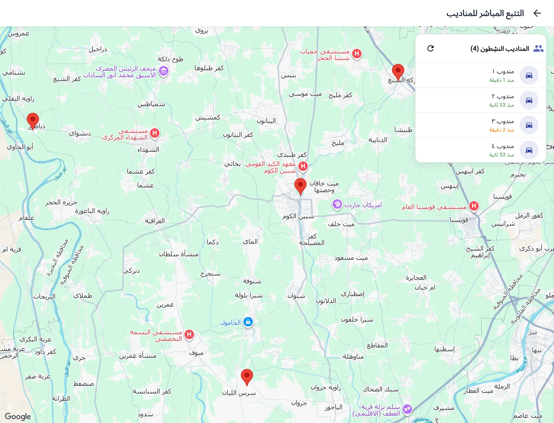Open the الحامول shopping pin
Image resolution: width=554 pixels, height=423 pixels.
click(248, 322)
